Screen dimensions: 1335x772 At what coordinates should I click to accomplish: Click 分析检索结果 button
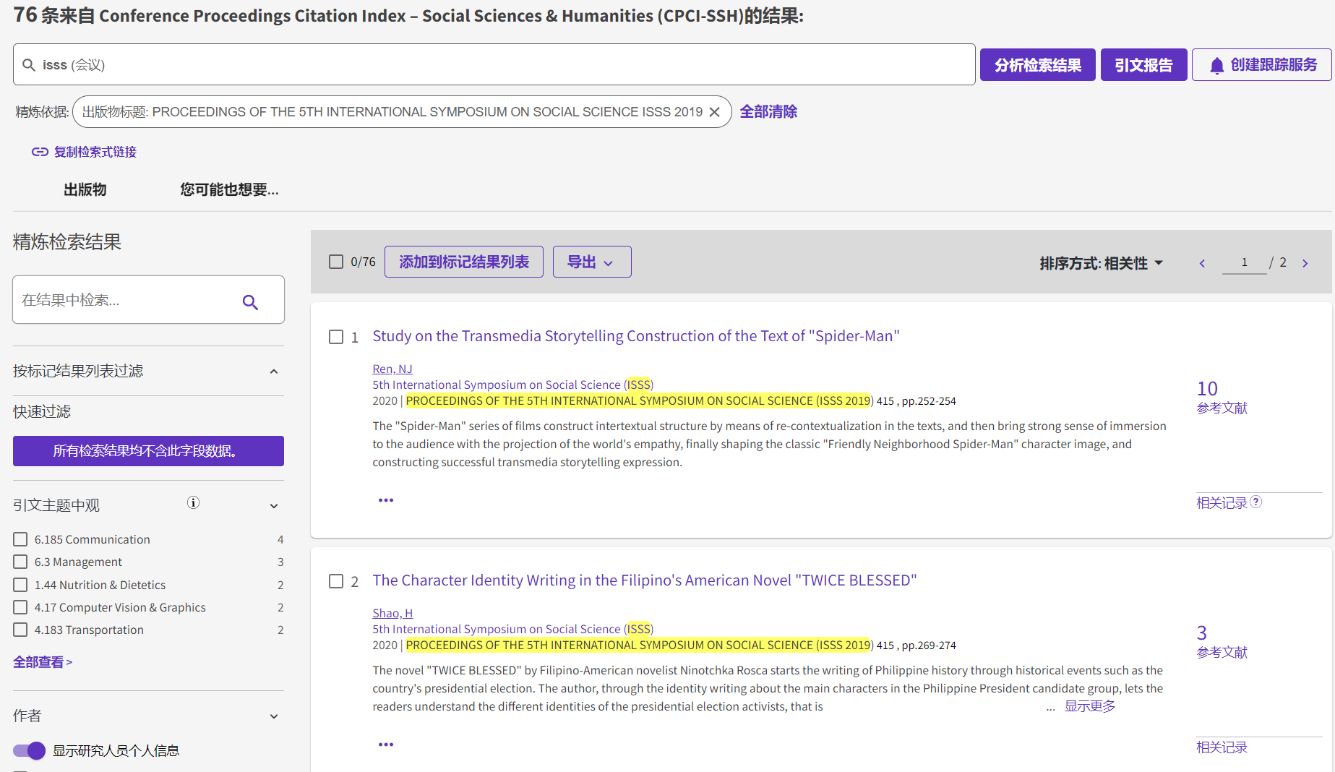(x=1038, y=65)
